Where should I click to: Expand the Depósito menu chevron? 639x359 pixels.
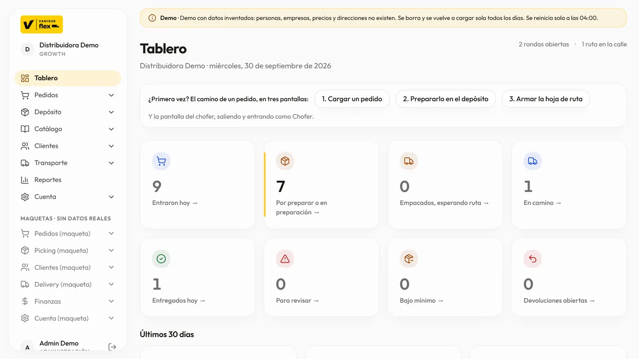[x=111, y=112]
